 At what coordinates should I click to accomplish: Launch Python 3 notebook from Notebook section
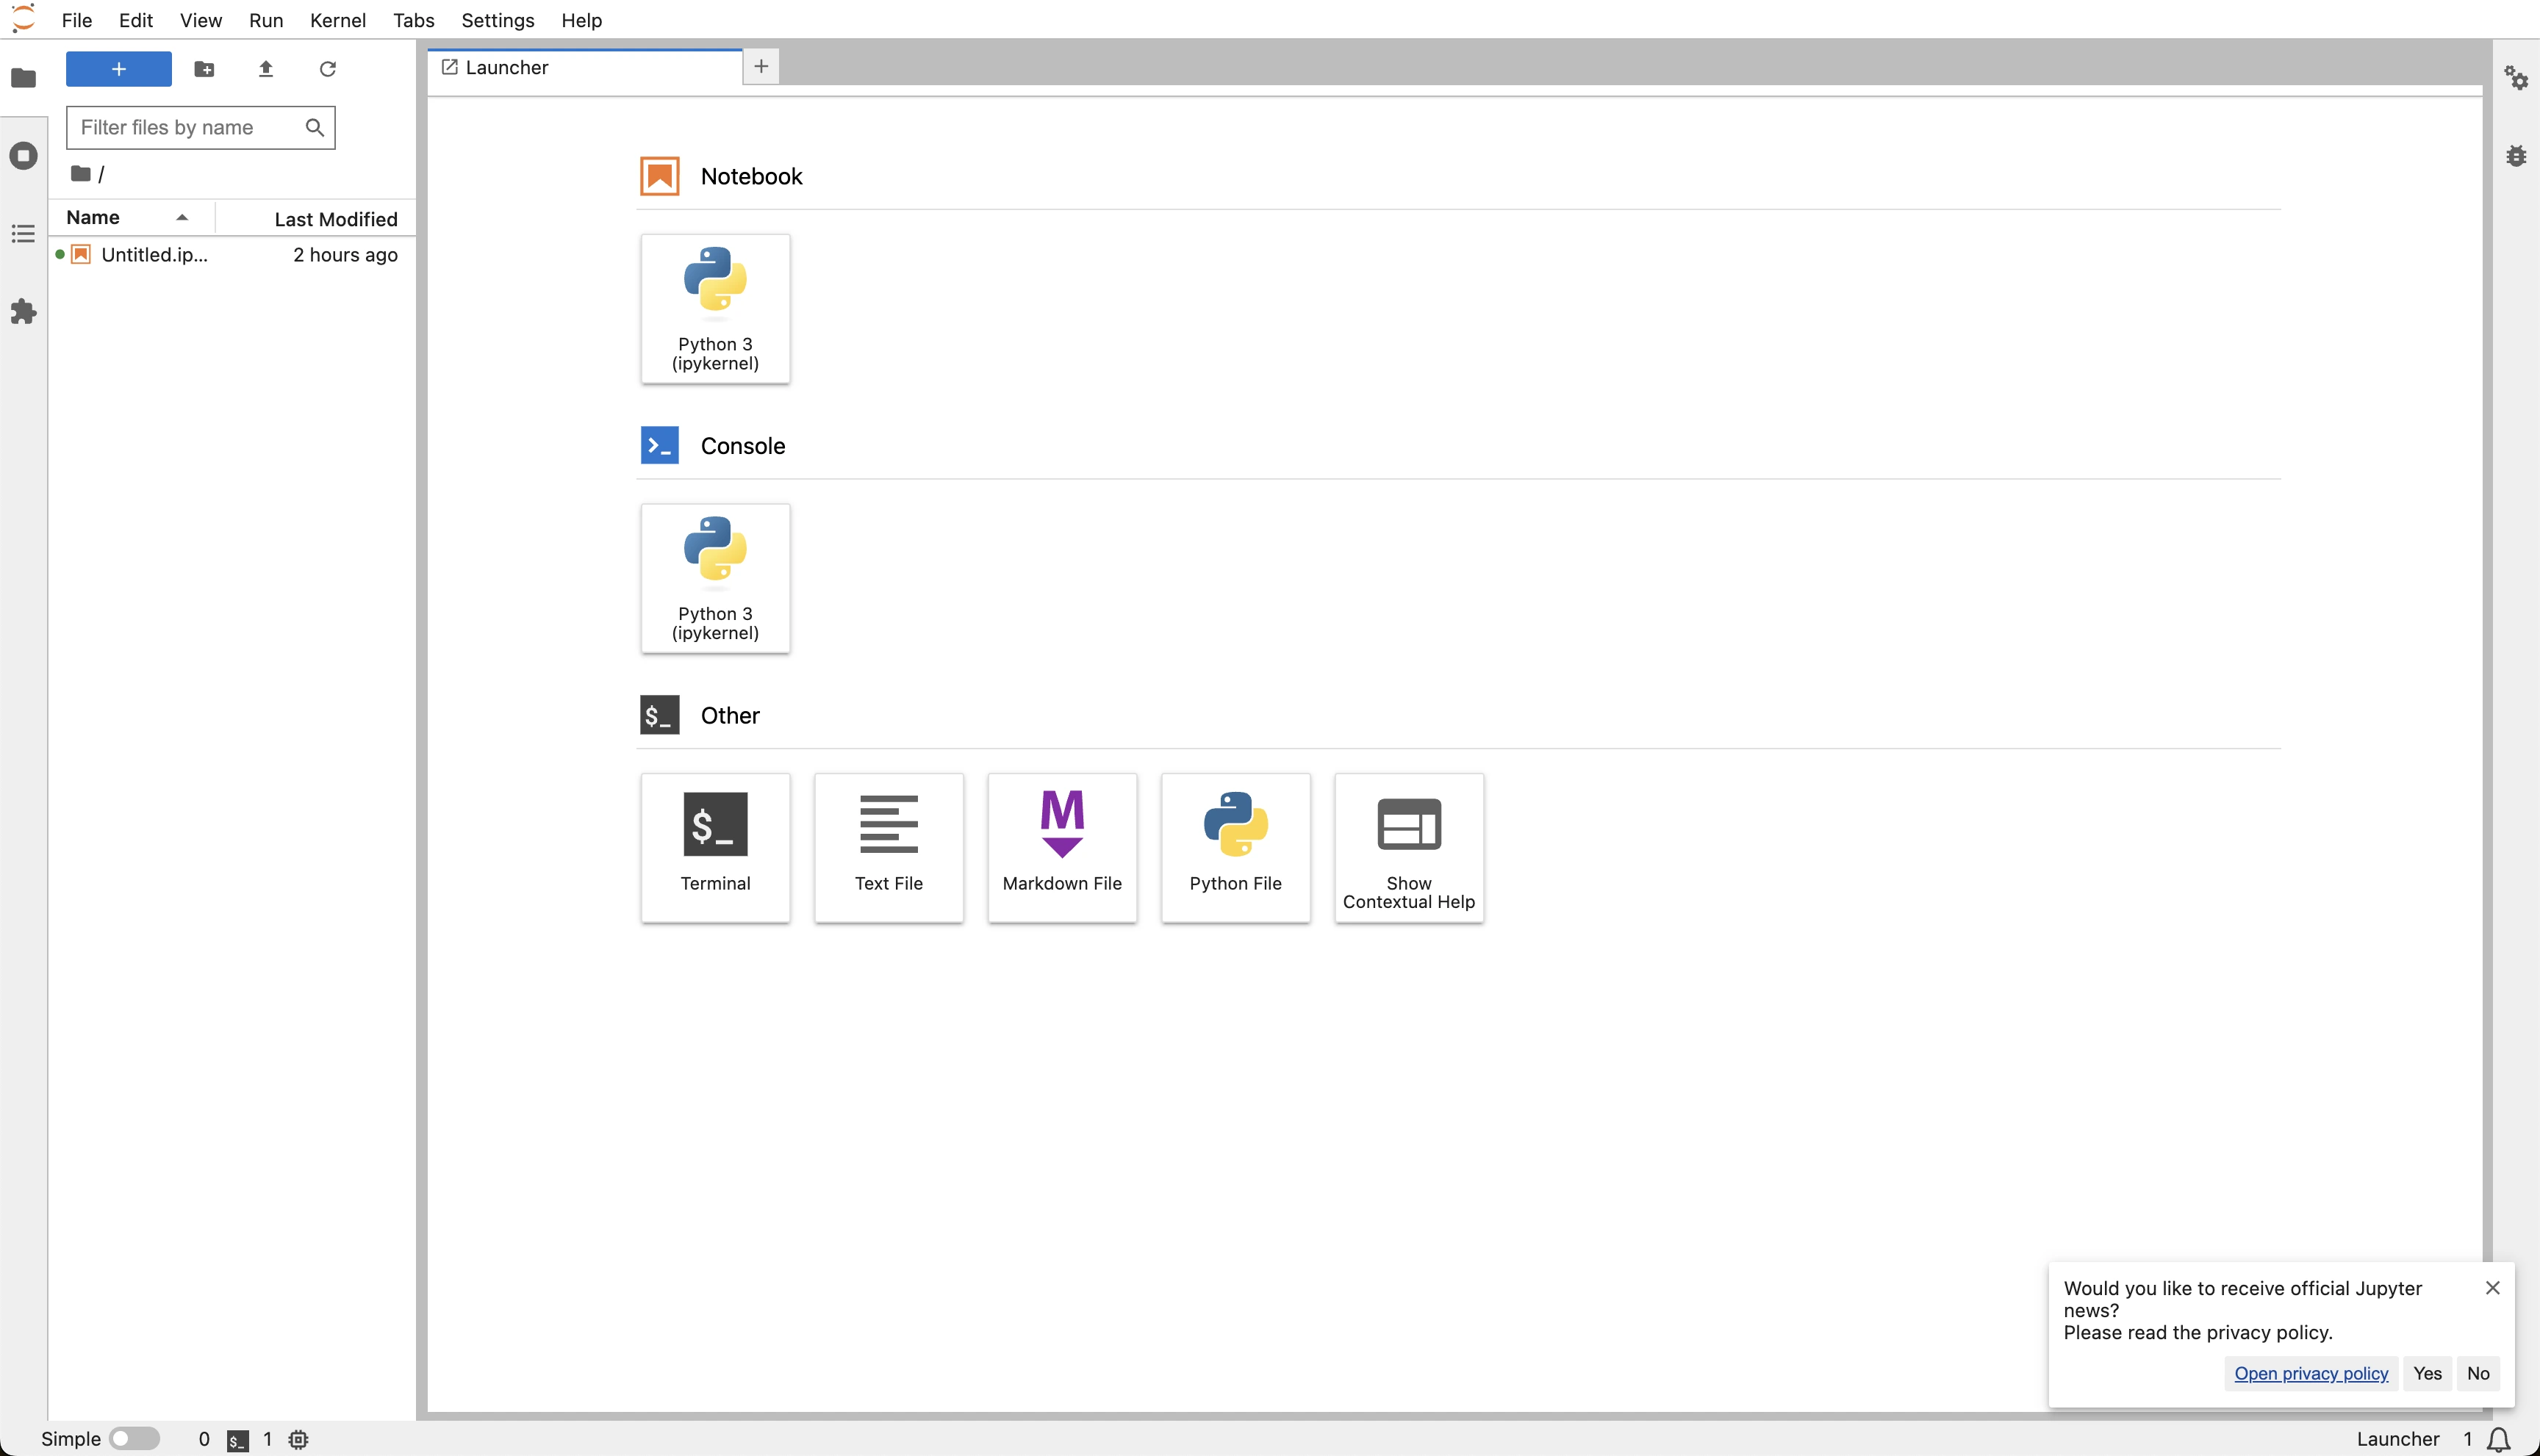coord(715,309)
